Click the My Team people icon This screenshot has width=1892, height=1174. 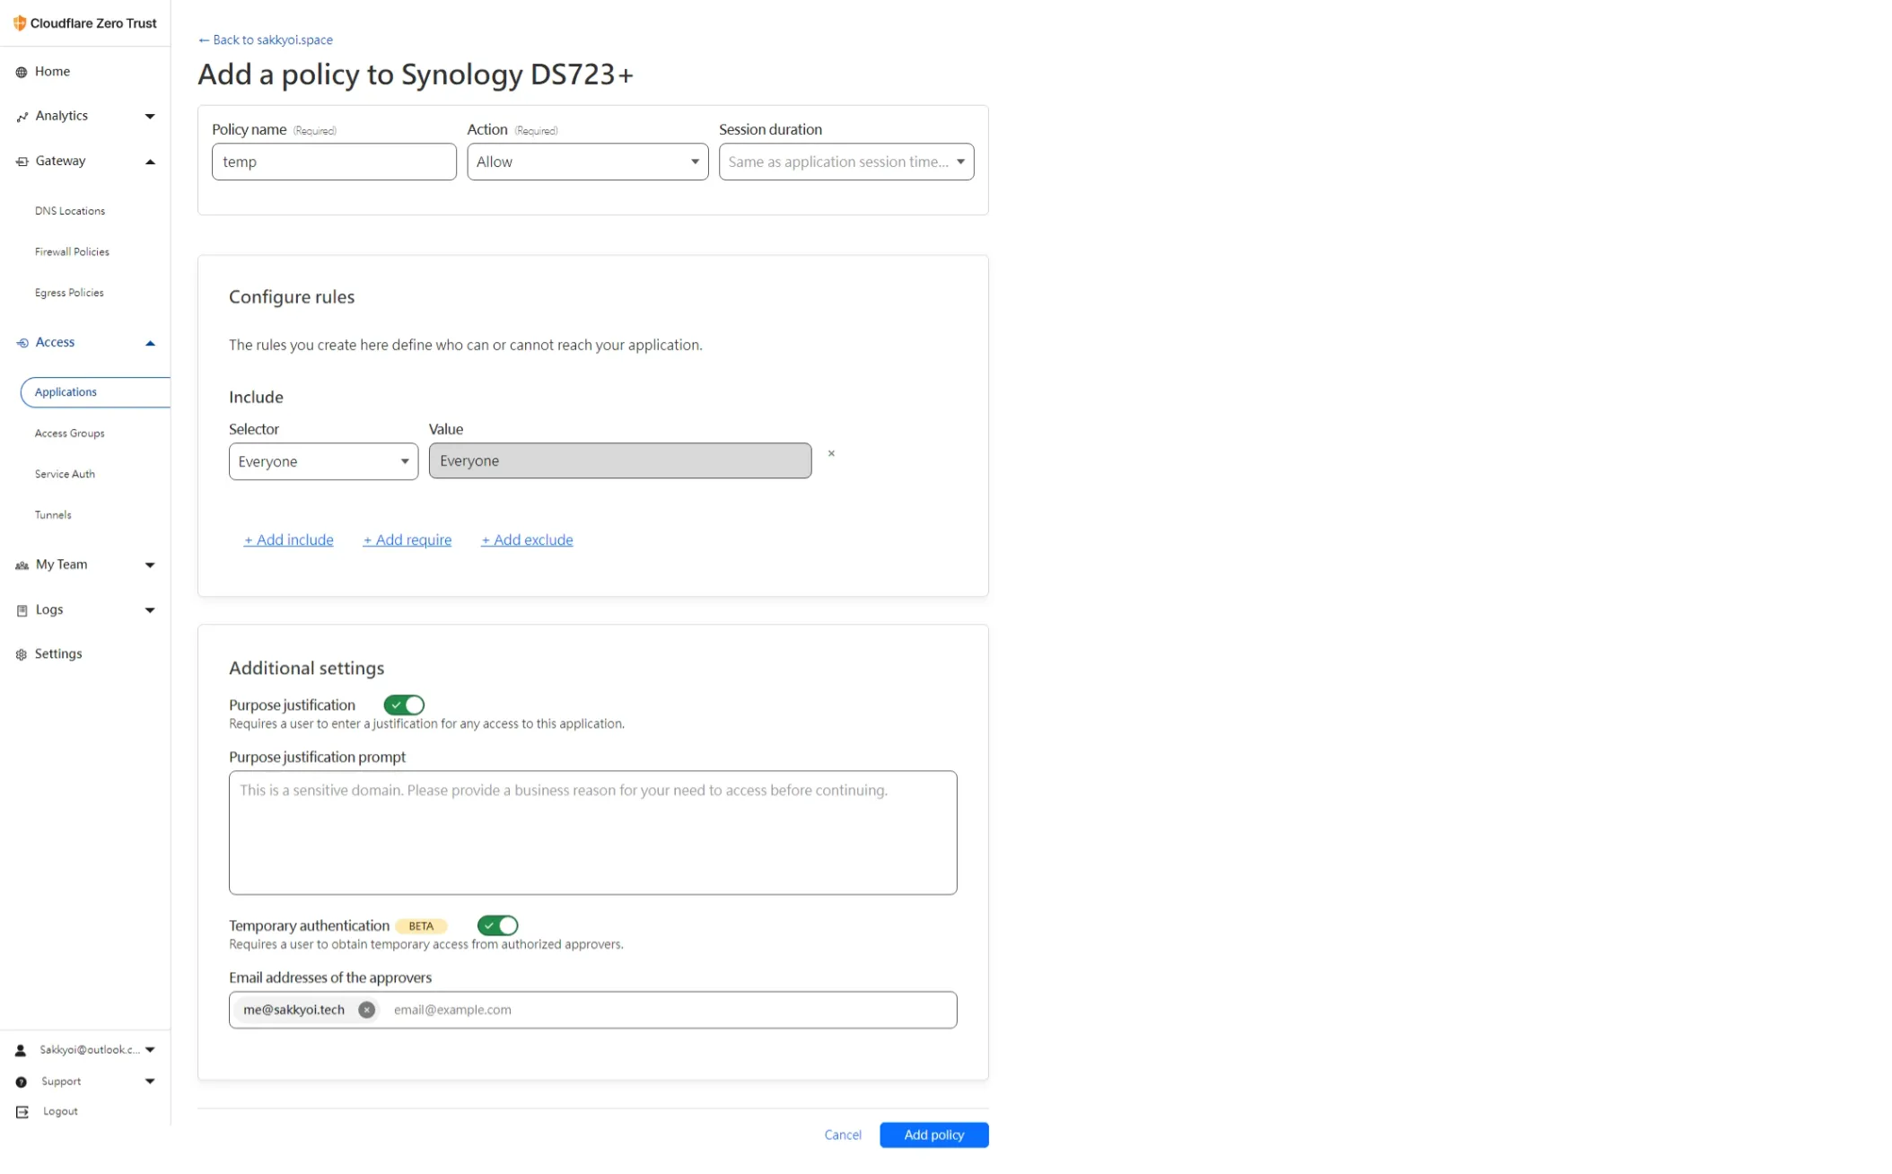[22, 565]
